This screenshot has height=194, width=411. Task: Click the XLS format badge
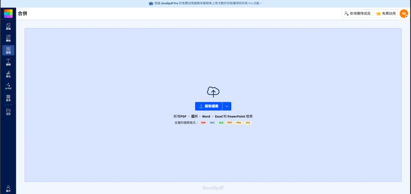pos(221,123)
